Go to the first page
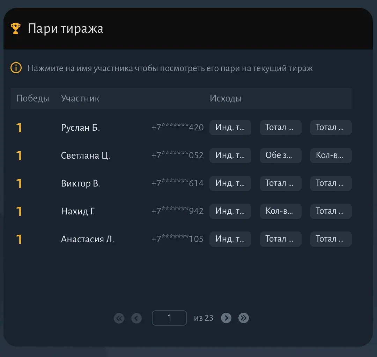Viewport: 377px width, 357px height. 119,318
